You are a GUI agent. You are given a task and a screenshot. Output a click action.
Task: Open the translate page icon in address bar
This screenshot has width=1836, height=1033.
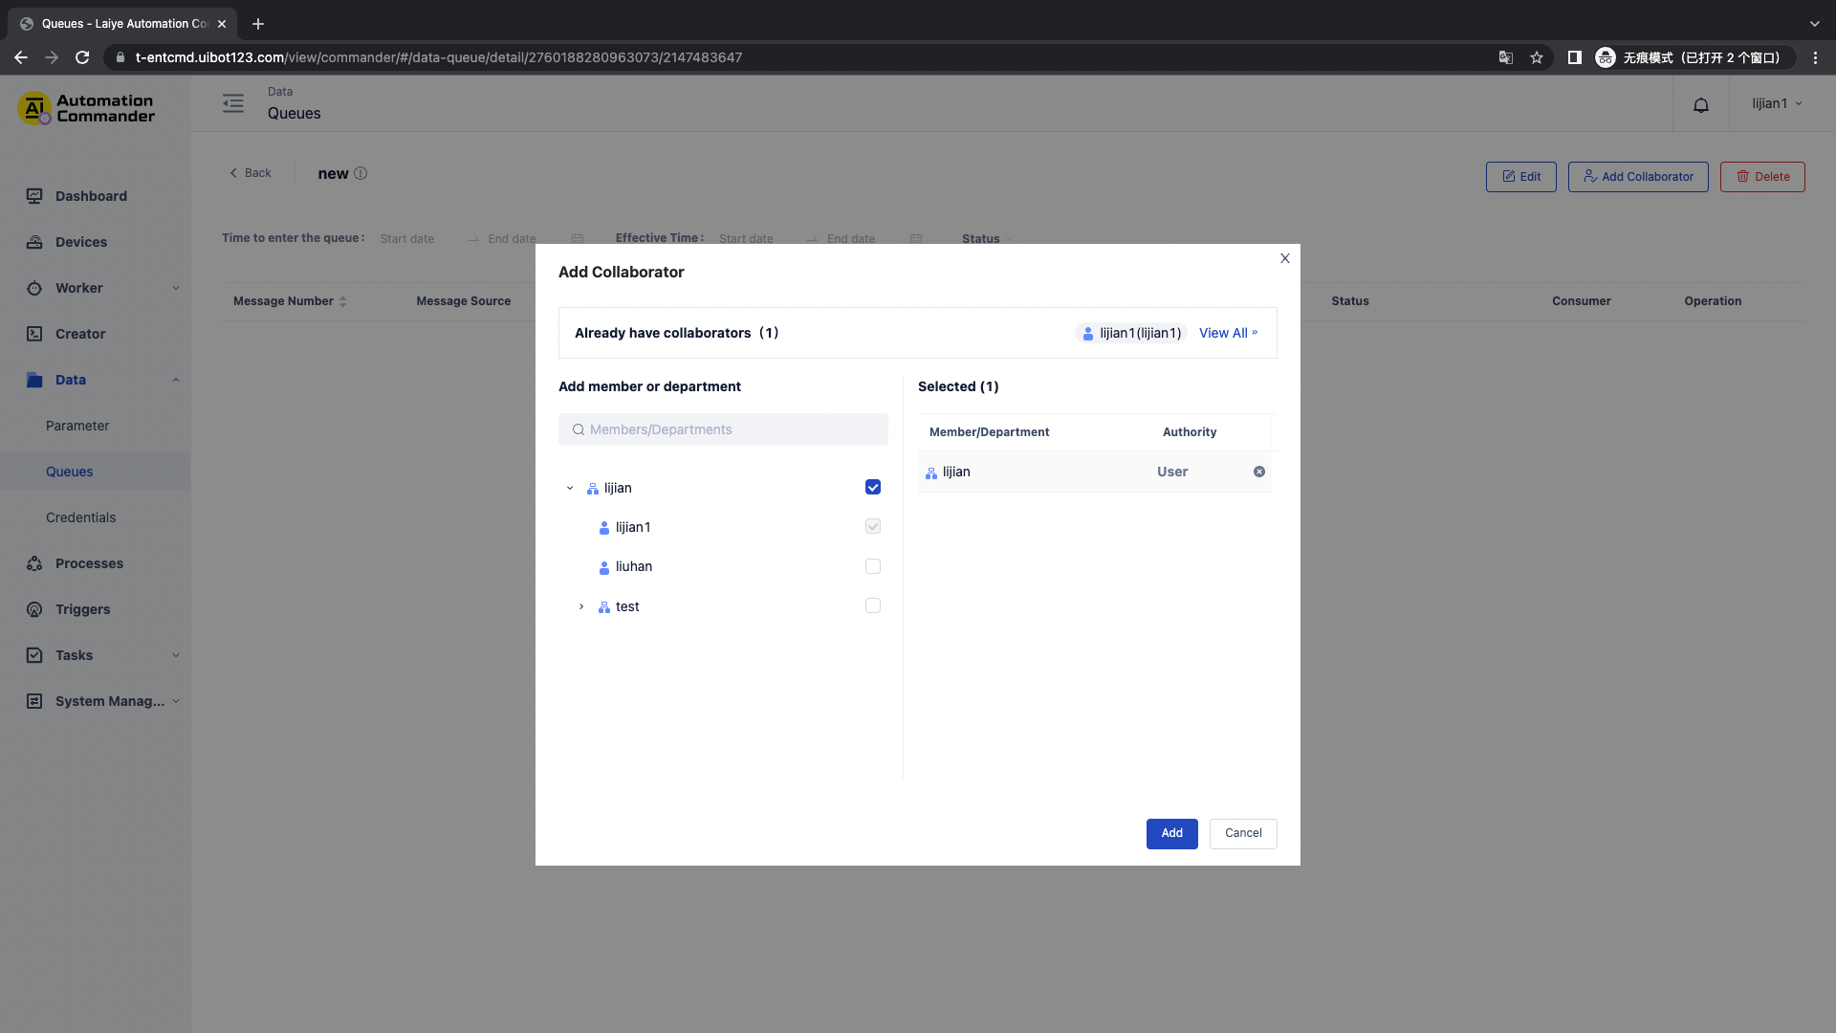click(1506, 57)
